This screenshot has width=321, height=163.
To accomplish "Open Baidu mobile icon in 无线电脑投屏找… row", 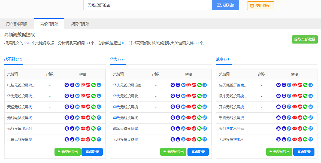I will coord(72,118).
